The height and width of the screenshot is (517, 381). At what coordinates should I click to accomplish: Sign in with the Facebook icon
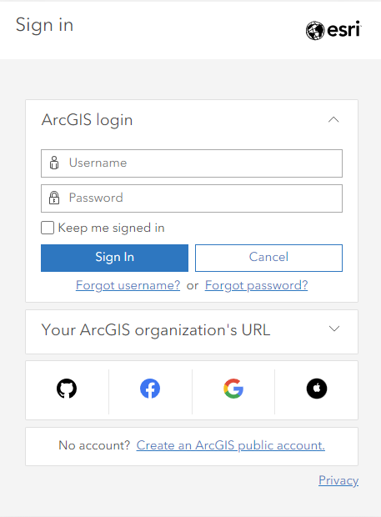coord(150,389)
